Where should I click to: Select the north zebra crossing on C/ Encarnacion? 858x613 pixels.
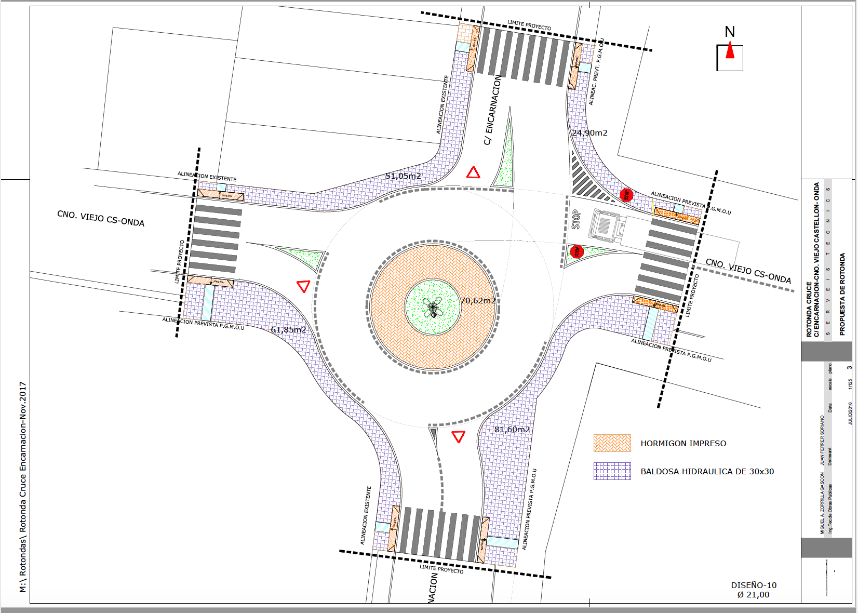pyautogui.click(x=524, y=56)
